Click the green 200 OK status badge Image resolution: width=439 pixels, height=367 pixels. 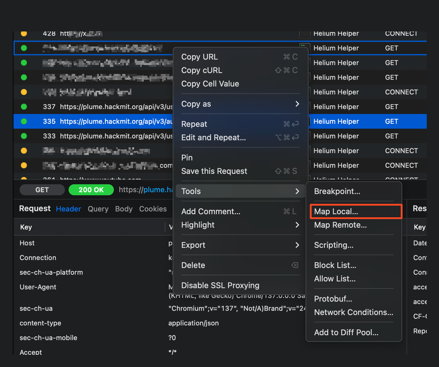pos(91,190)
